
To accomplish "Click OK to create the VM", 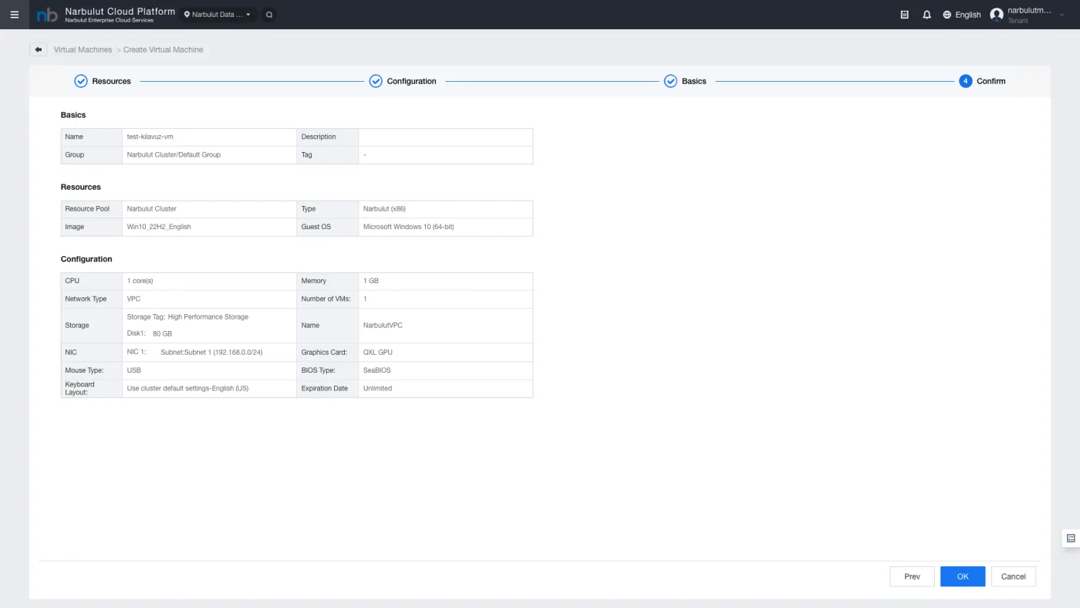I will click(x=963, y=576).
